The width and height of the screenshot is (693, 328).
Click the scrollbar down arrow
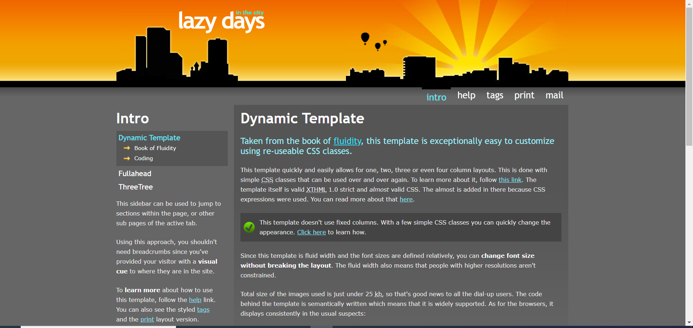click(x=689, y=322)
